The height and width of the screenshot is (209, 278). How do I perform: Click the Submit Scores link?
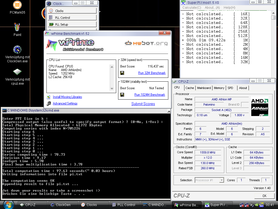143,104
